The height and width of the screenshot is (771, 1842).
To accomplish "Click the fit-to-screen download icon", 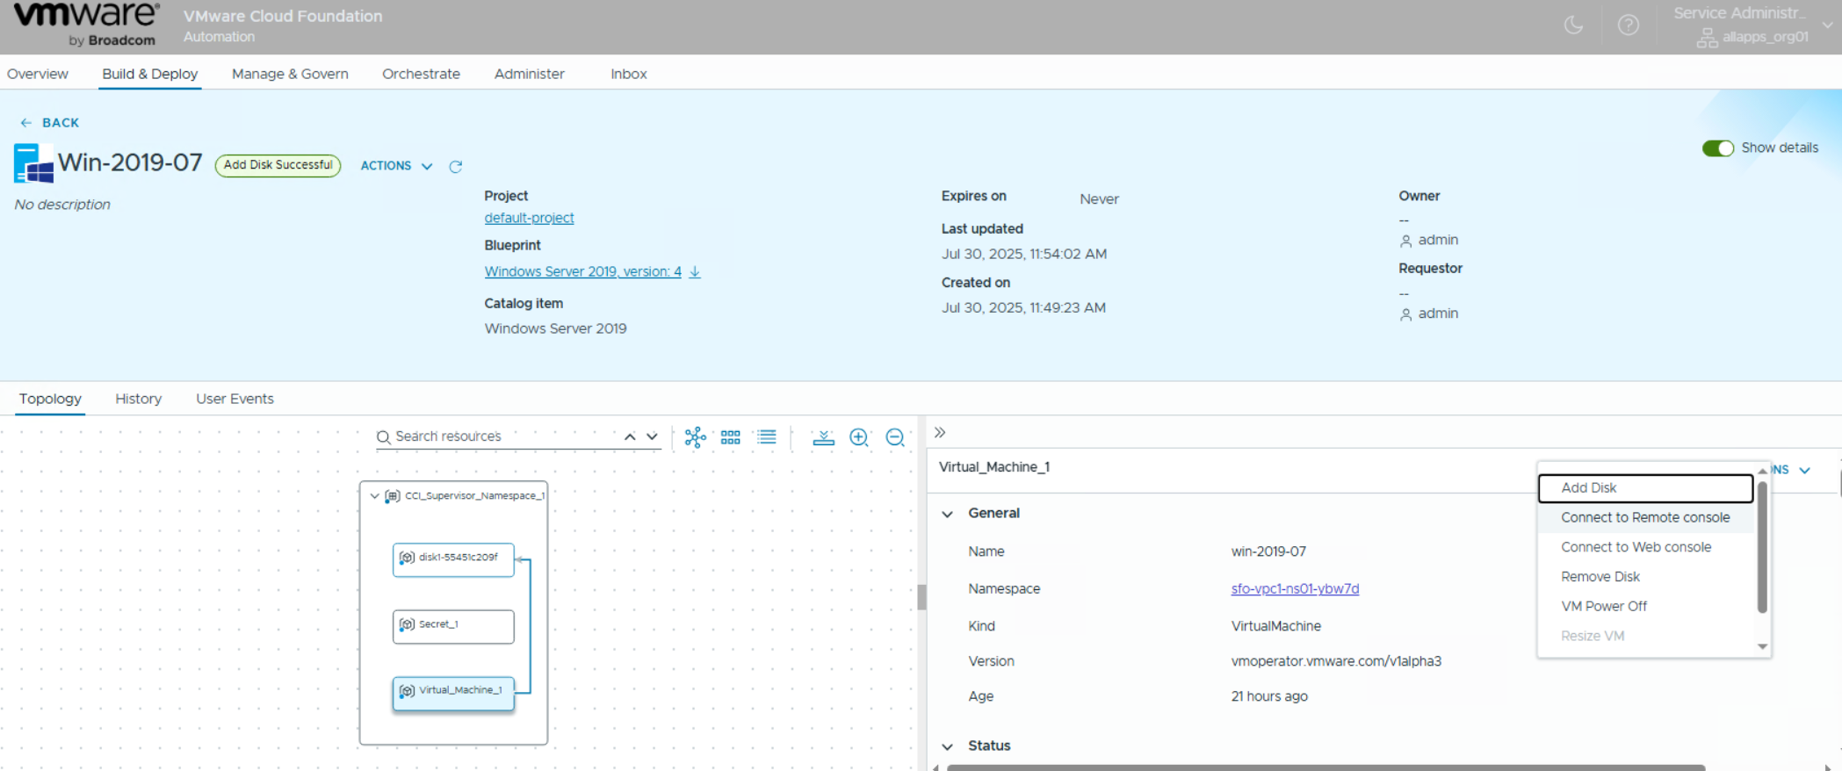I will point(823,437).
